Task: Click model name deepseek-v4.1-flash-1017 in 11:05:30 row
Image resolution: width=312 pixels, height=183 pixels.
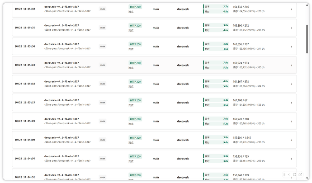Action: 61,44
